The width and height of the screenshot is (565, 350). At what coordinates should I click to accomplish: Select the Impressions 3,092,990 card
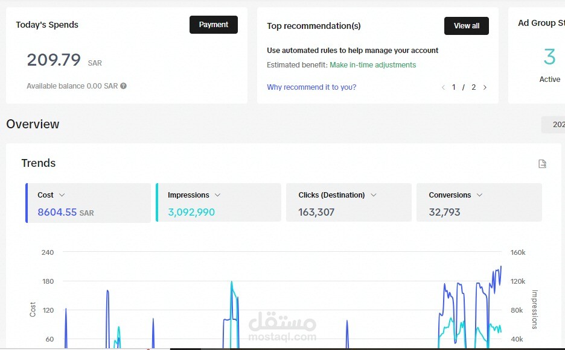219,203
